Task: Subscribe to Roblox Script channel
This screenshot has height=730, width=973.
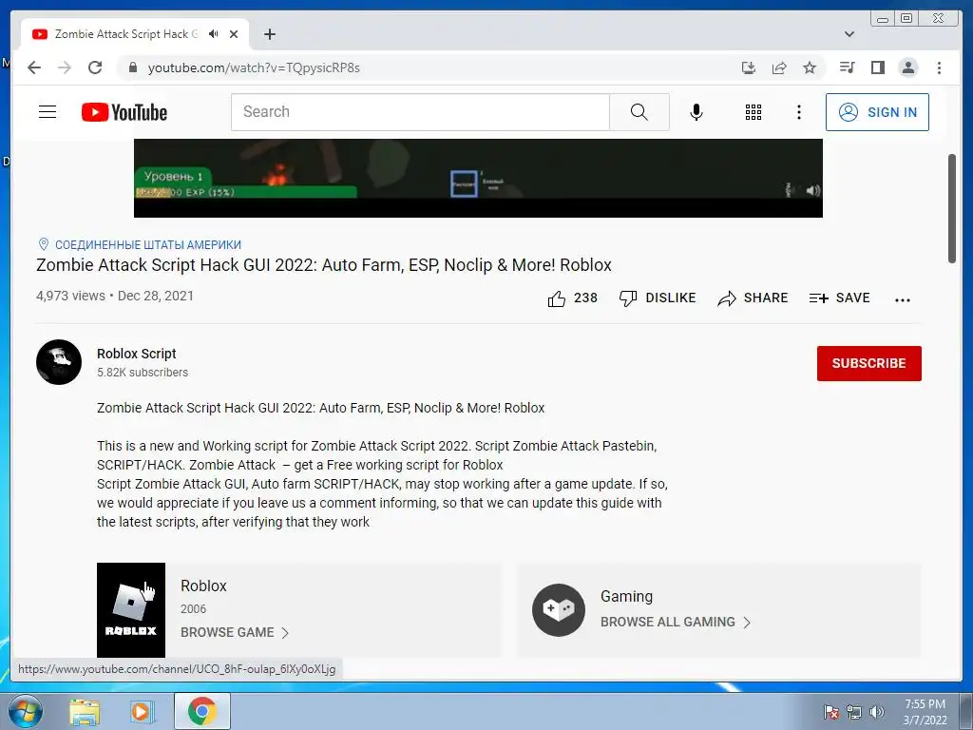Action: click(868, 363)
